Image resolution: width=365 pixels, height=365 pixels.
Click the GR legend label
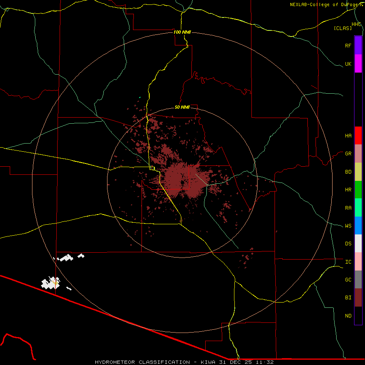[x=348, y=154]
